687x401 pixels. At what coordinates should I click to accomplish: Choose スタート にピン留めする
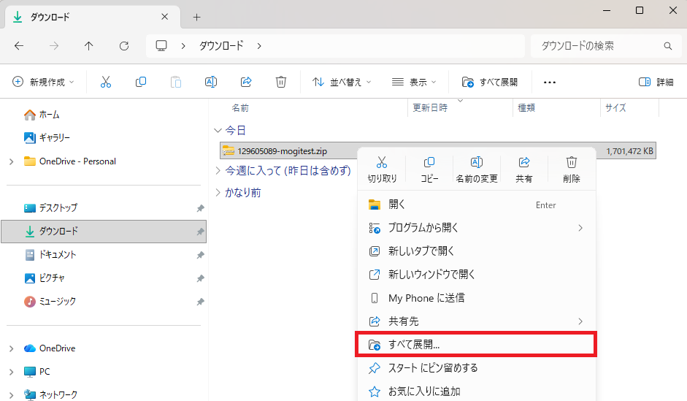click(x=477, y=368)
